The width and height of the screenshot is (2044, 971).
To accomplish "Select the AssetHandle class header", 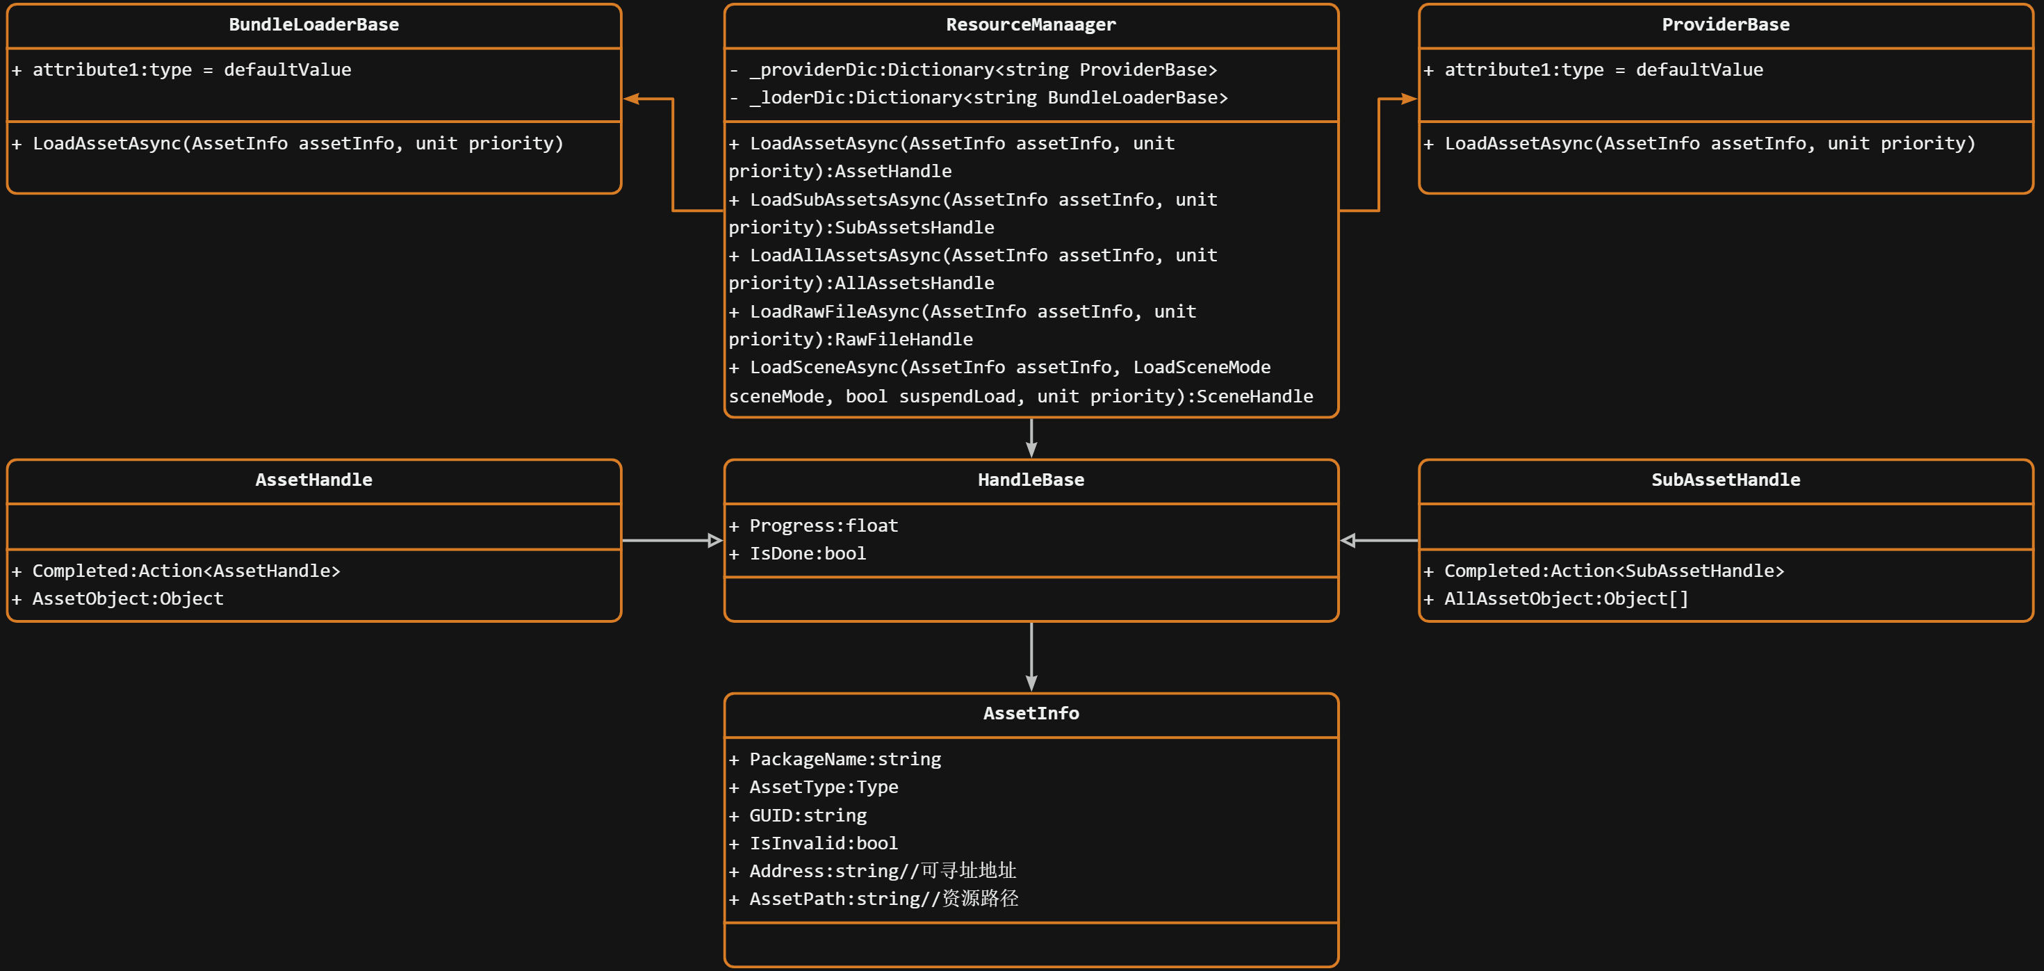I will click(313, 480).
